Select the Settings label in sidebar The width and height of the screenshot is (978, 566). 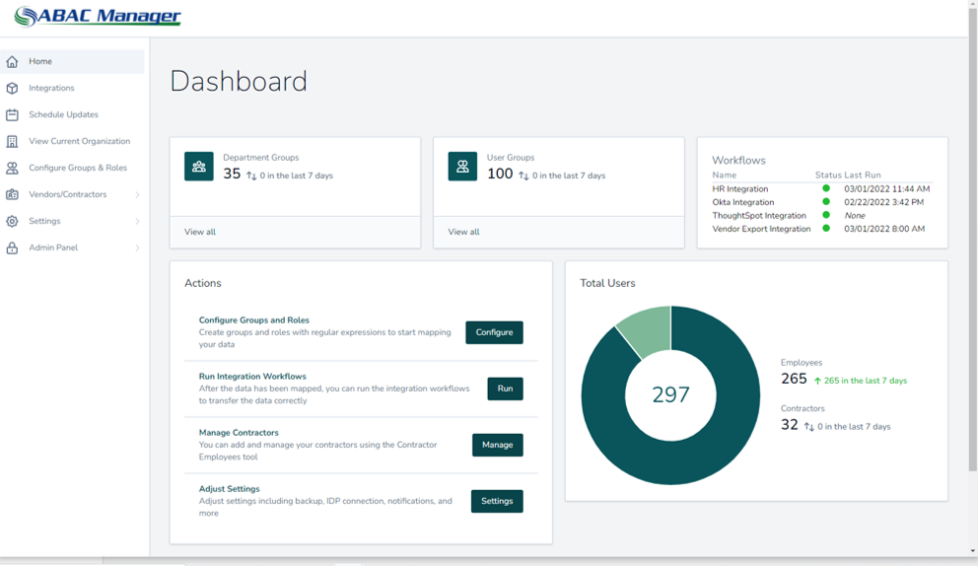pyautogui.click(x=44, y=221)
